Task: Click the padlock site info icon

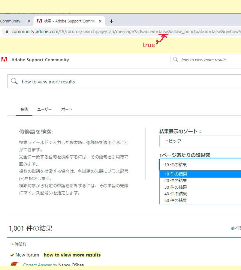Action: (7, 31)
